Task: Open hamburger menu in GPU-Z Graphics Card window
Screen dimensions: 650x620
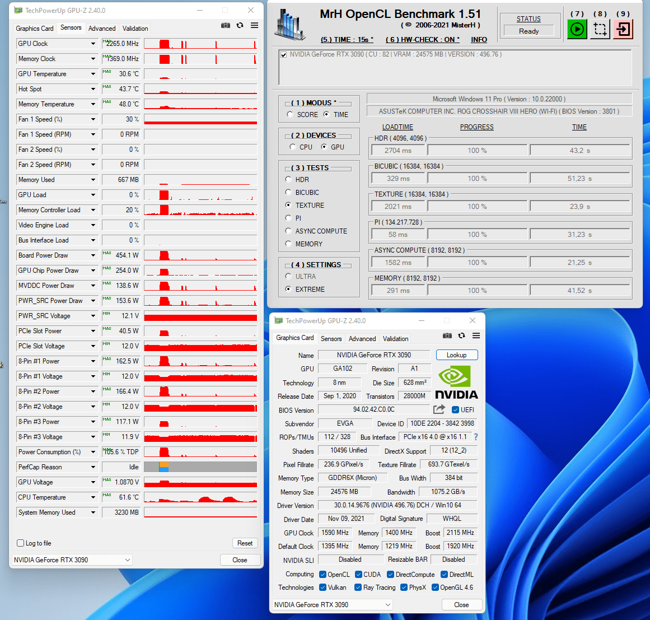Action: (x=476, y=335)
